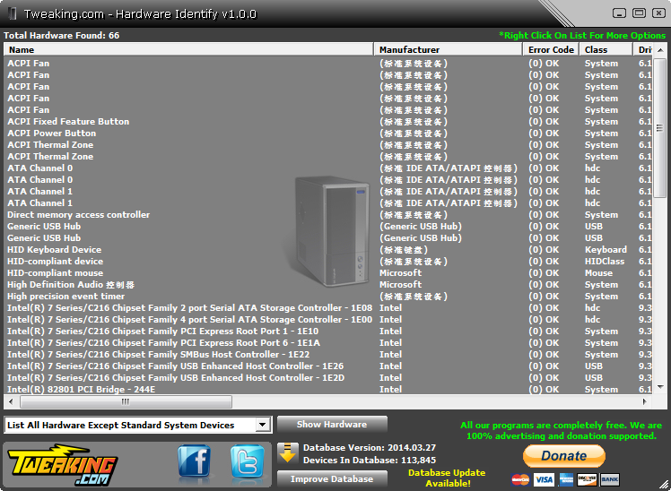Viewport: 671px width, 491px height.
Task: Select the 4 port Serial ATA Controller 1E00 row
Action: [329, 320]
